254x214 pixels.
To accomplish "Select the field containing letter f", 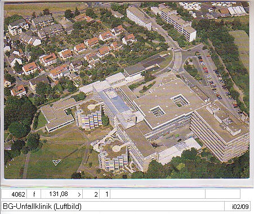I will coord(34,194).
